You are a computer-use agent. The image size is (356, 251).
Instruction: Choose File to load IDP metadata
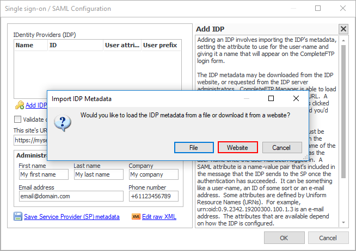193,148
